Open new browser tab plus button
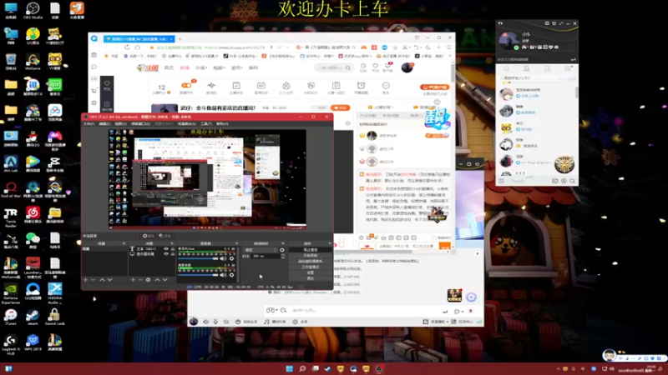The height and width of the screenshot is (375, 668). tap(180, 38)
